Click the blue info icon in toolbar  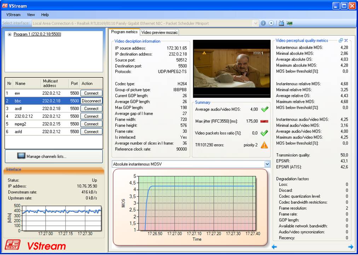coord(263,23)
